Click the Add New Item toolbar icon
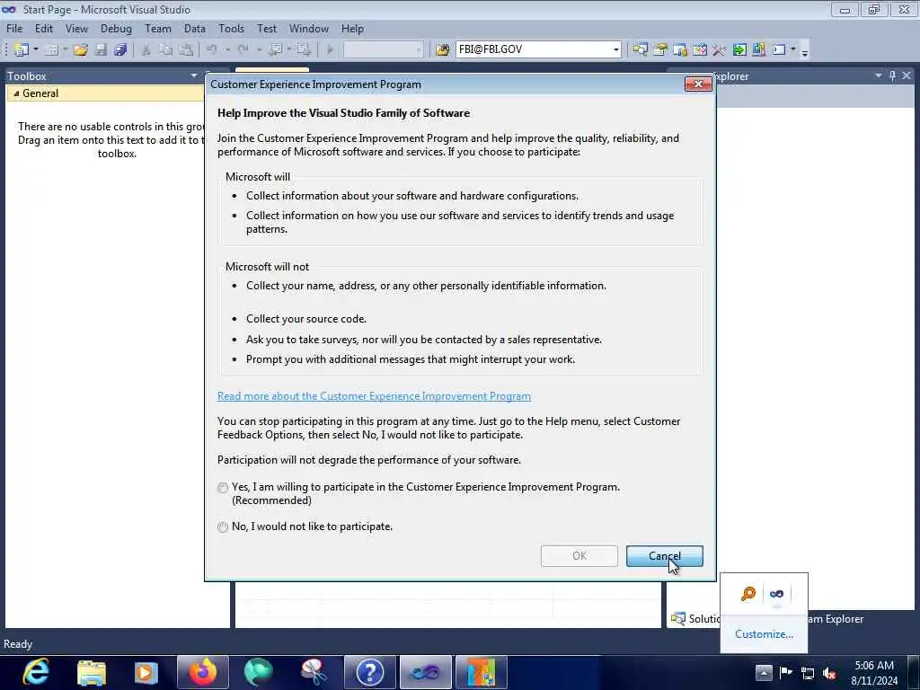The image size is (920, 690). pos(51,50)
